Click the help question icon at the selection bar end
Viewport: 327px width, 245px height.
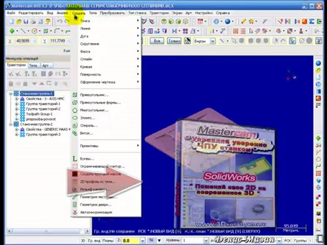point(318,41)
